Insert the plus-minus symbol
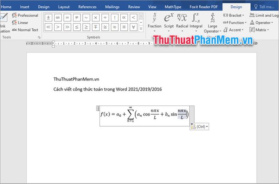The image size is (279, 184). click(x=48, y=18)
